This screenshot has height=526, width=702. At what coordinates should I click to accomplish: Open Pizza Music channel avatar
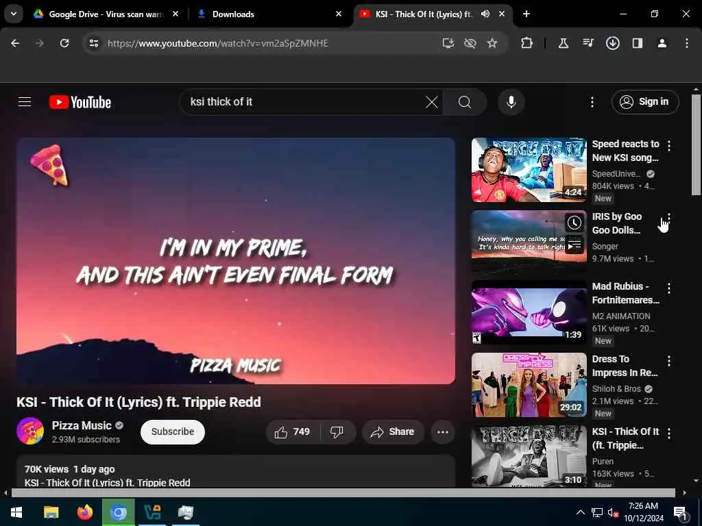coord(30,431)
